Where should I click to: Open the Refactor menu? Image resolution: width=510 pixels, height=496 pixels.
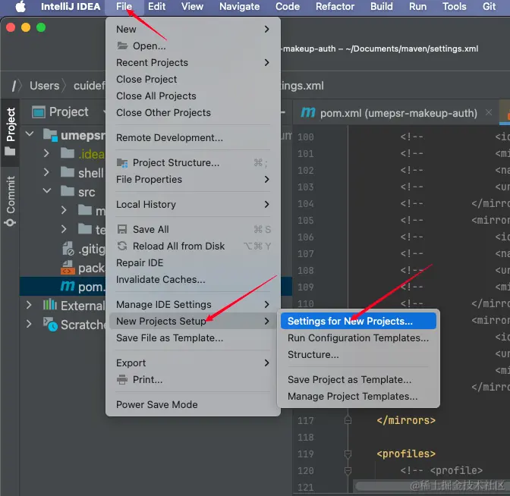pyautogui.click(x=335, y=7)
